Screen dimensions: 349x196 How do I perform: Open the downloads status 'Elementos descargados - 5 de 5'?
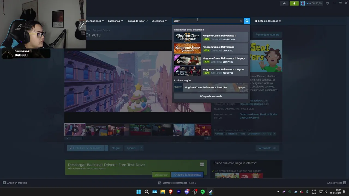[x=177, y=183]
